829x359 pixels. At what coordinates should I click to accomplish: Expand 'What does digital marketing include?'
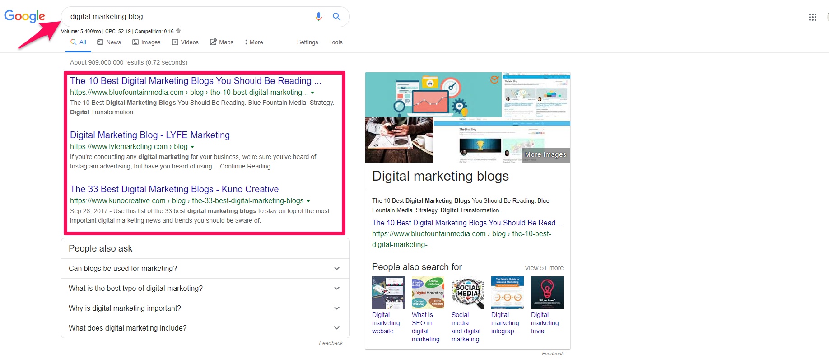(205, 328)
